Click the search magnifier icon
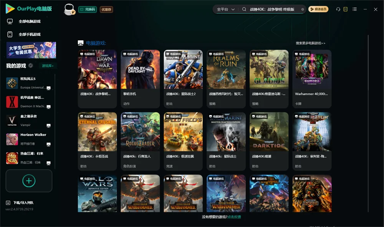This screenshot has width=384, height=227. point(244,9)
